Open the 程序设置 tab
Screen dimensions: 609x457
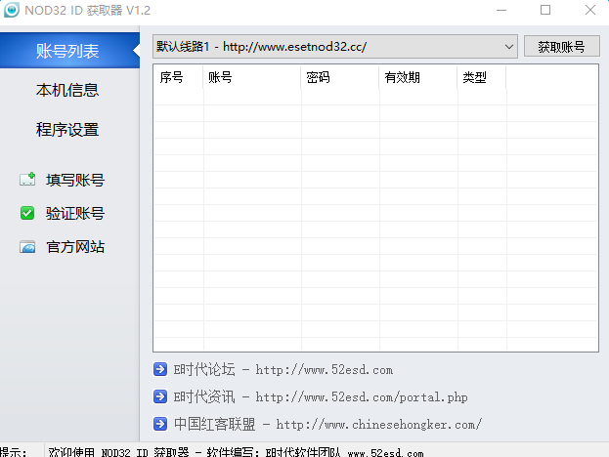[x=67, y=129]
